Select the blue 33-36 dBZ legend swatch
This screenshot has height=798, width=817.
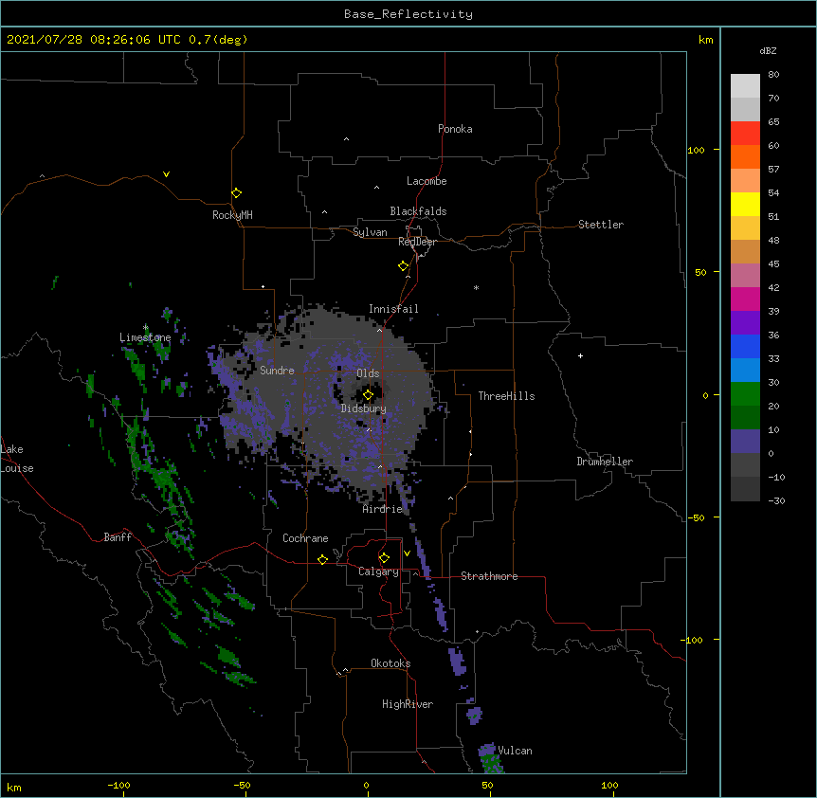(x=745, y=346)
